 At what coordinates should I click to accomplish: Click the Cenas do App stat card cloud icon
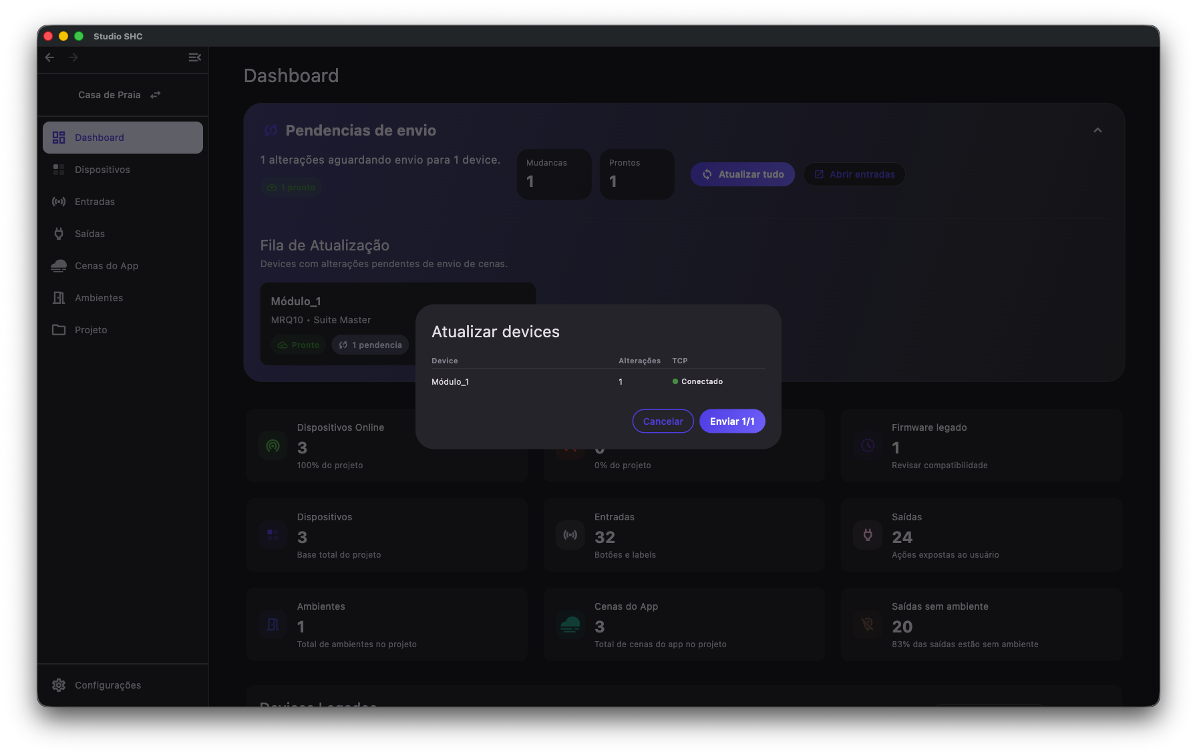pyautogui.click(x=570, y=624)
